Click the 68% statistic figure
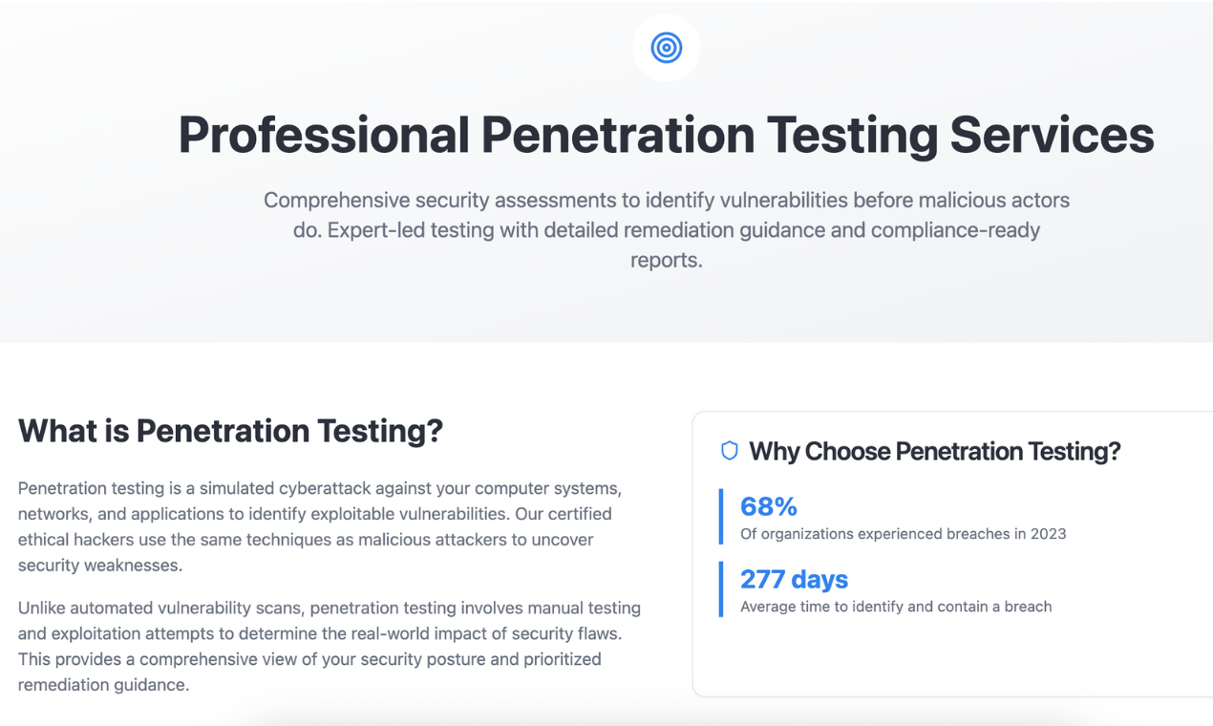This screenshot has height=726, width=1213. click(x=768, y=506)
